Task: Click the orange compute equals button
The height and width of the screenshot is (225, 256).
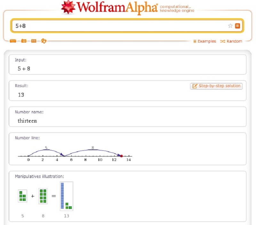Action: (237, 26)
